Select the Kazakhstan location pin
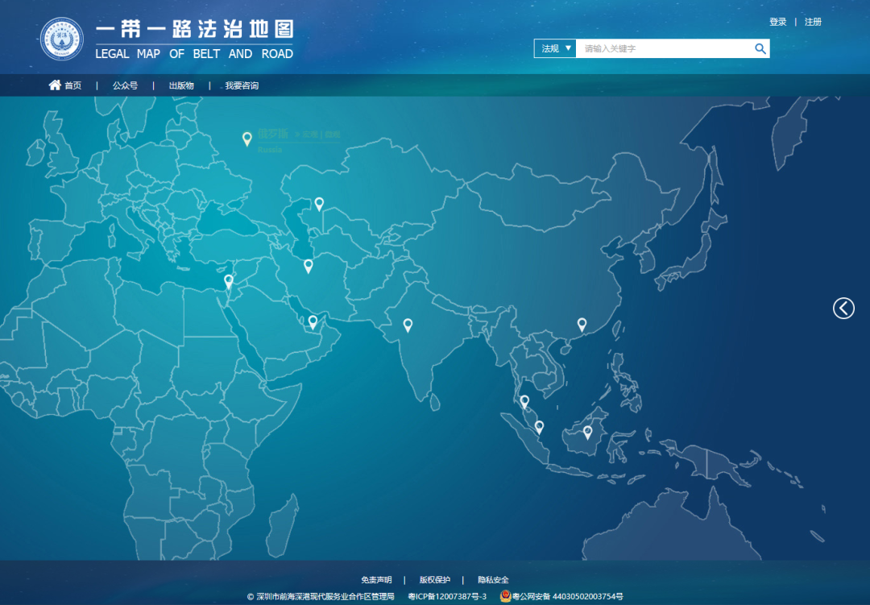The height and width of the screenshot is (605, 870). click(319, 205)
